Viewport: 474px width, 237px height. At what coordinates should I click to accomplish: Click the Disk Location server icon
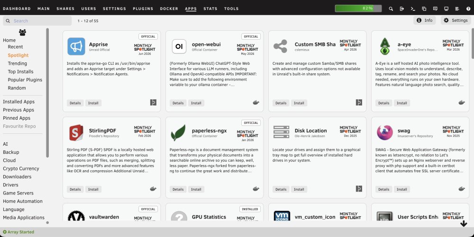click(x=281, y=132)
